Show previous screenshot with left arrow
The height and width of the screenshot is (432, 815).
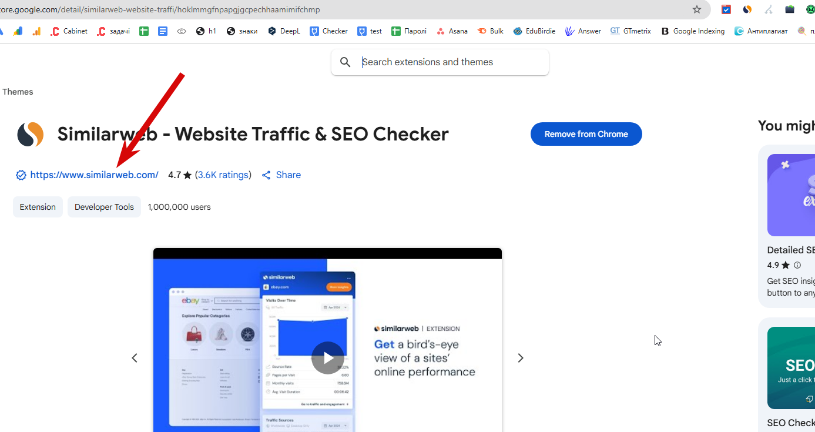click(x=135, y=358)
